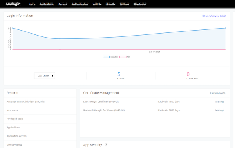Open the Authentication menu
The height and width of the screenshot is (148, 235).
(x=80, y=4)
